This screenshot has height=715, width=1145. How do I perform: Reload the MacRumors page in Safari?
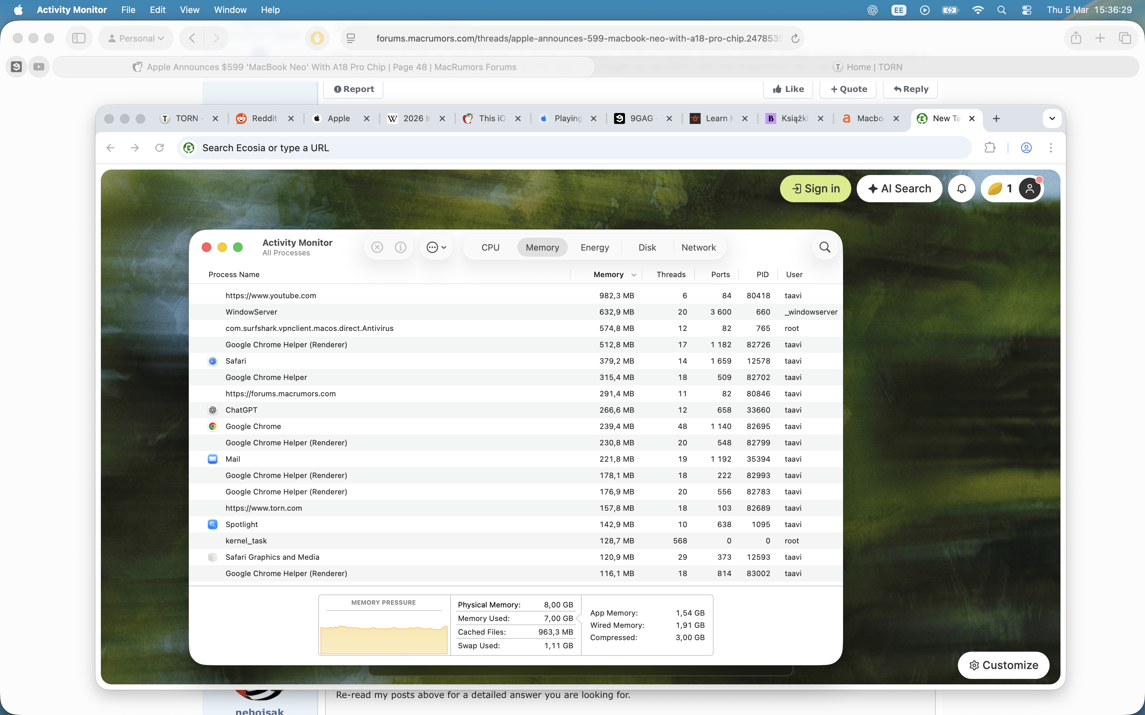[795, 39]
